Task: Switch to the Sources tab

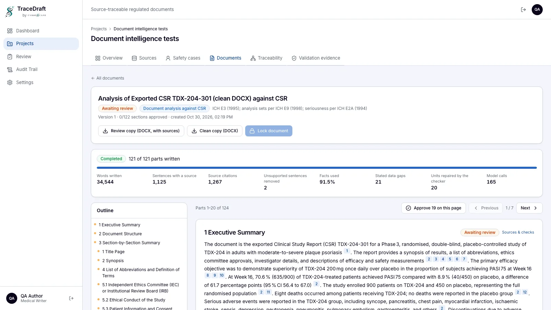Action: pyautogui.click(x=144, y=58)
